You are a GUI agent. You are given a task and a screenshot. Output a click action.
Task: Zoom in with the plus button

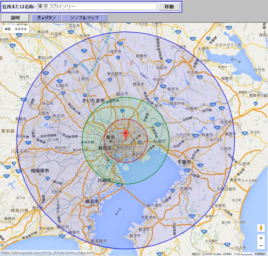click(x=261, y=238)
